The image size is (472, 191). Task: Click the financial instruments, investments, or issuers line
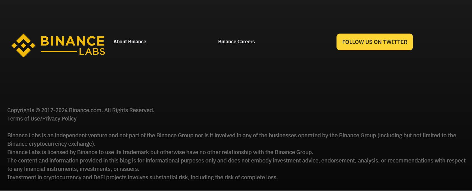click(73, 169)
